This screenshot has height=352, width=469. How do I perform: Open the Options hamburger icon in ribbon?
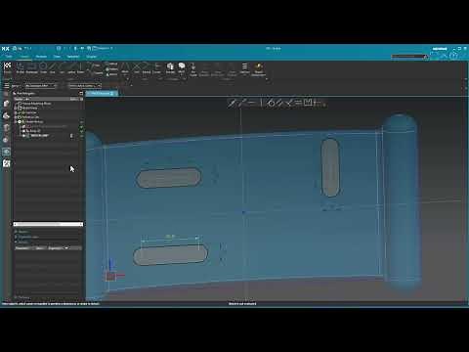pyautogui.click(x=244, y=67)
